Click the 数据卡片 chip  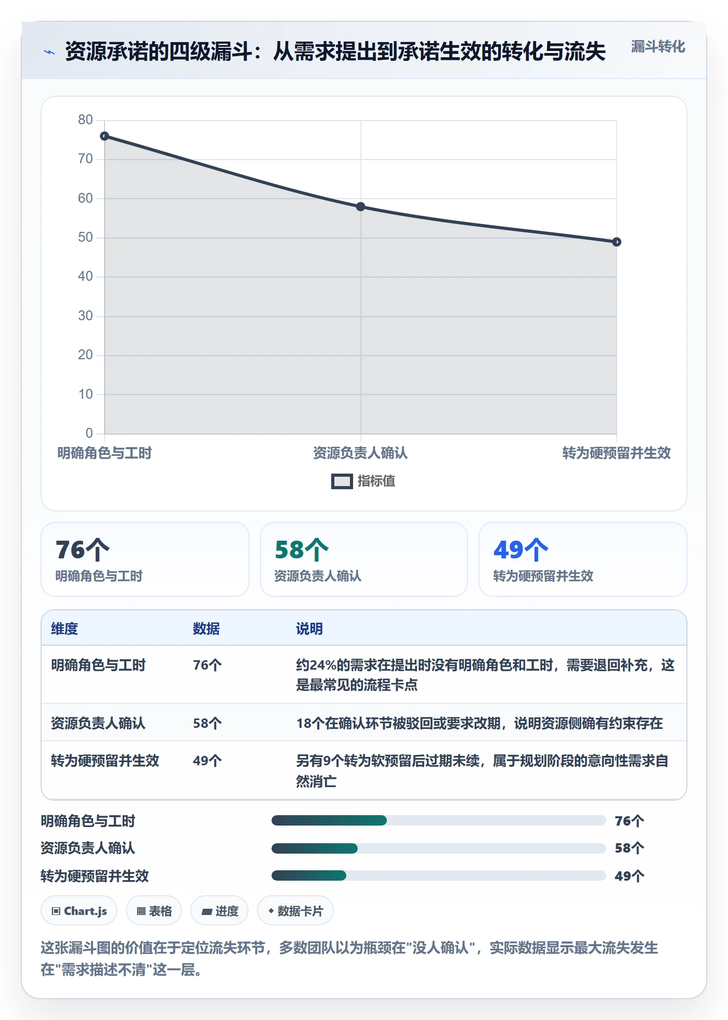295,911
